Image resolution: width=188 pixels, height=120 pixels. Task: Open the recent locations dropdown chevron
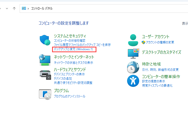click(7, 9)
